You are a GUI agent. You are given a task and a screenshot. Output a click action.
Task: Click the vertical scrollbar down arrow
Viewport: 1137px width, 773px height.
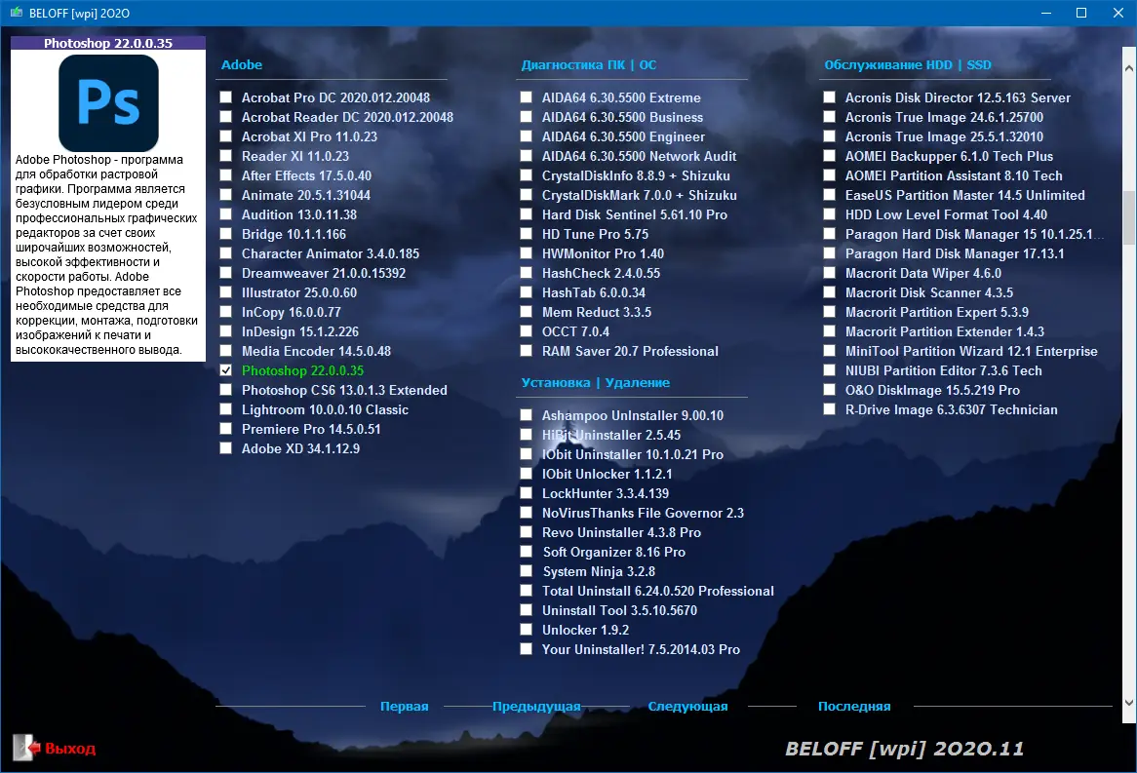(x=1129, y=702)
